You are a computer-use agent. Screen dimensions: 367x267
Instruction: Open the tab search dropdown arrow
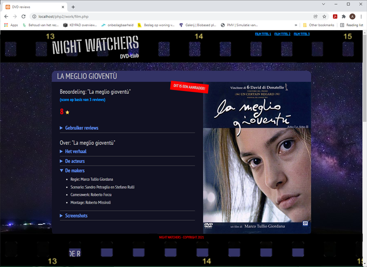(323, 4)
